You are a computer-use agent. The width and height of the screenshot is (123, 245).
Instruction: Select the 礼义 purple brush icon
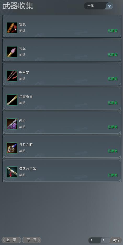(12, 52)
